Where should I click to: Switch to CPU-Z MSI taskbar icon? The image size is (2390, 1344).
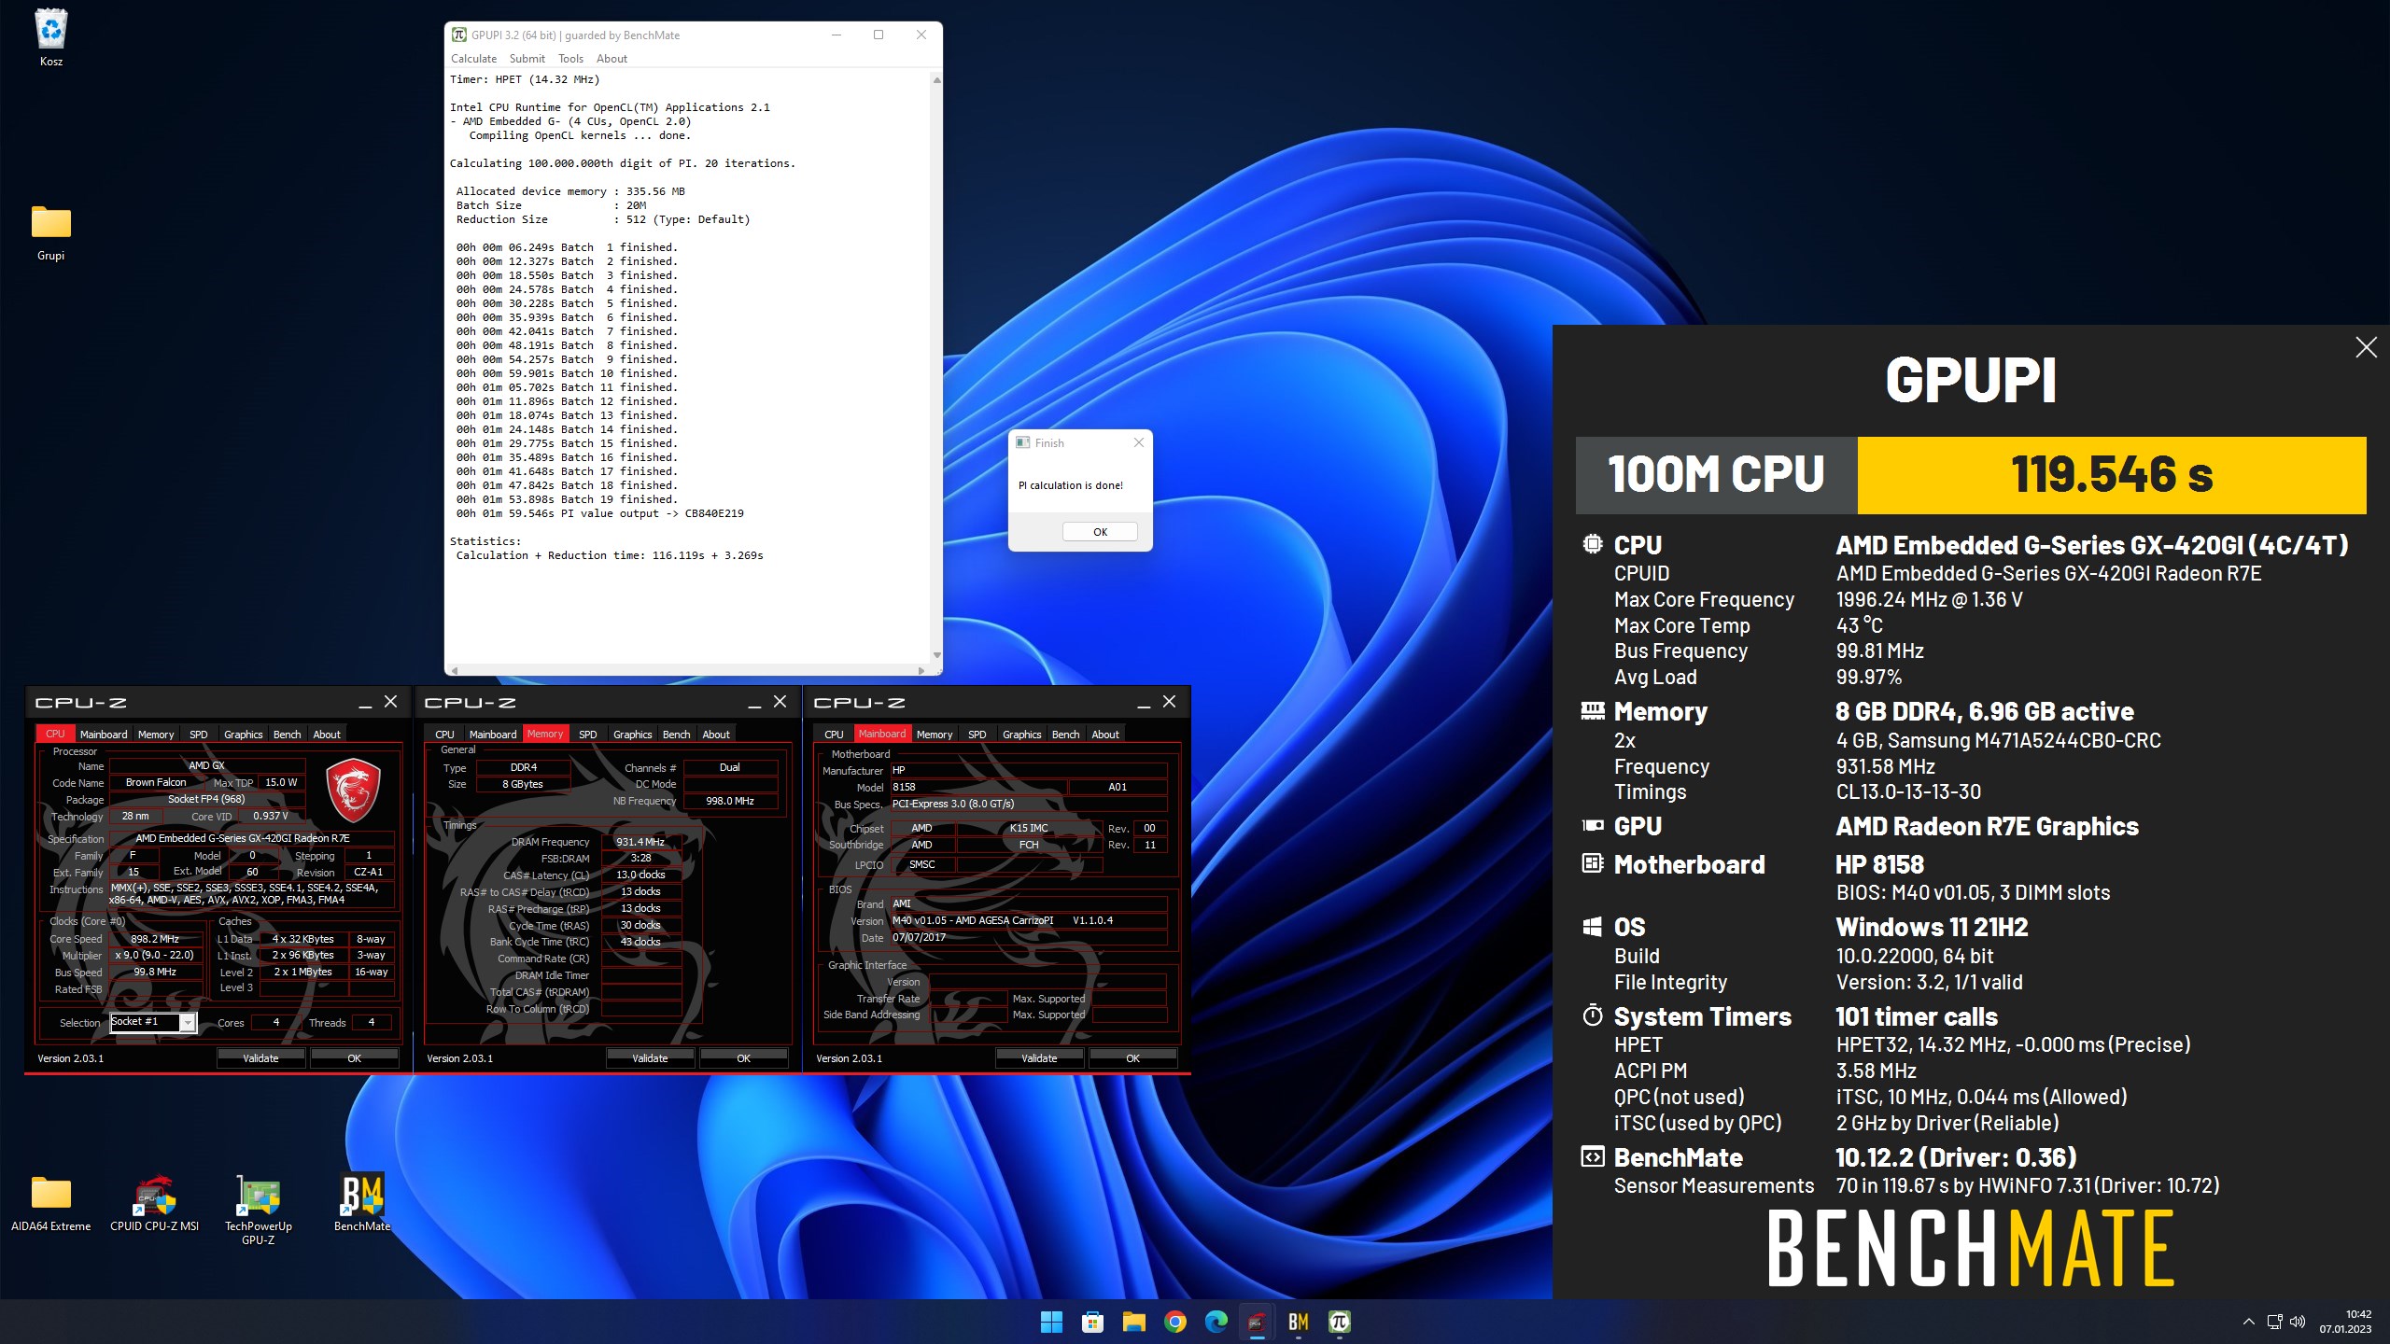1257,1322
